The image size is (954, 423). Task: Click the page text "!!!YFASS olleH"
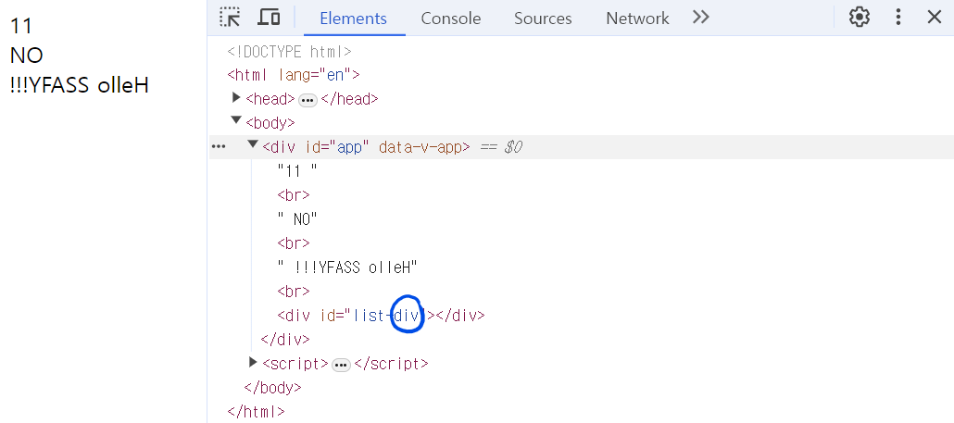pyautogui.click(x=79, y=86)
